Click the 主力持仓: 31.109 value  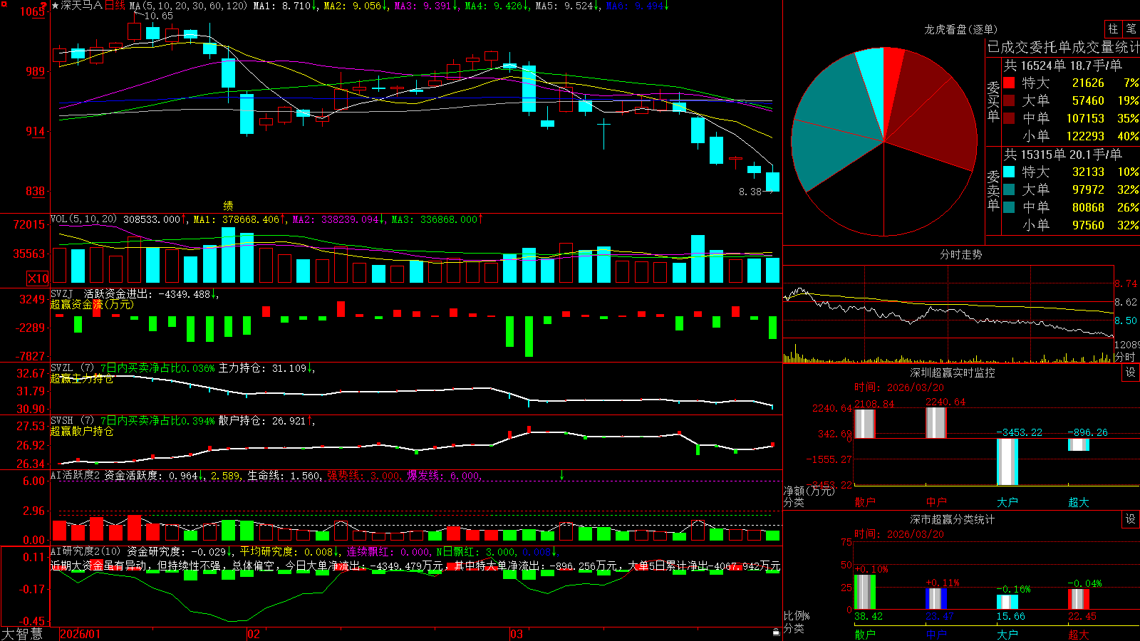pos(263,368)
